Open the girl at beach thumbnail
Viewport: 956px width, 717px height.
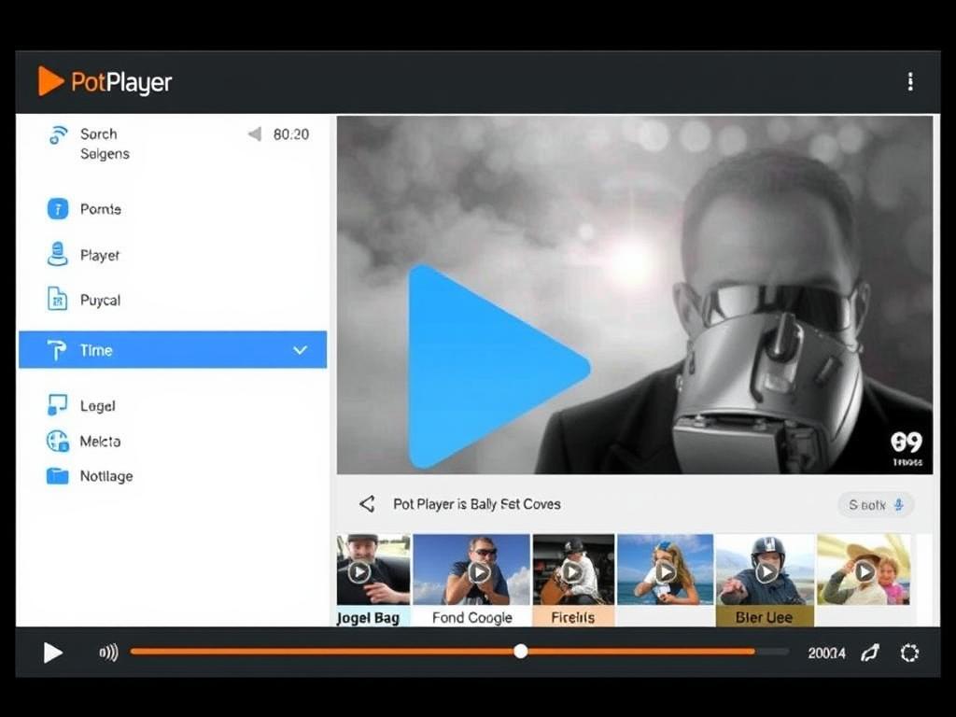tap(665, 569)
